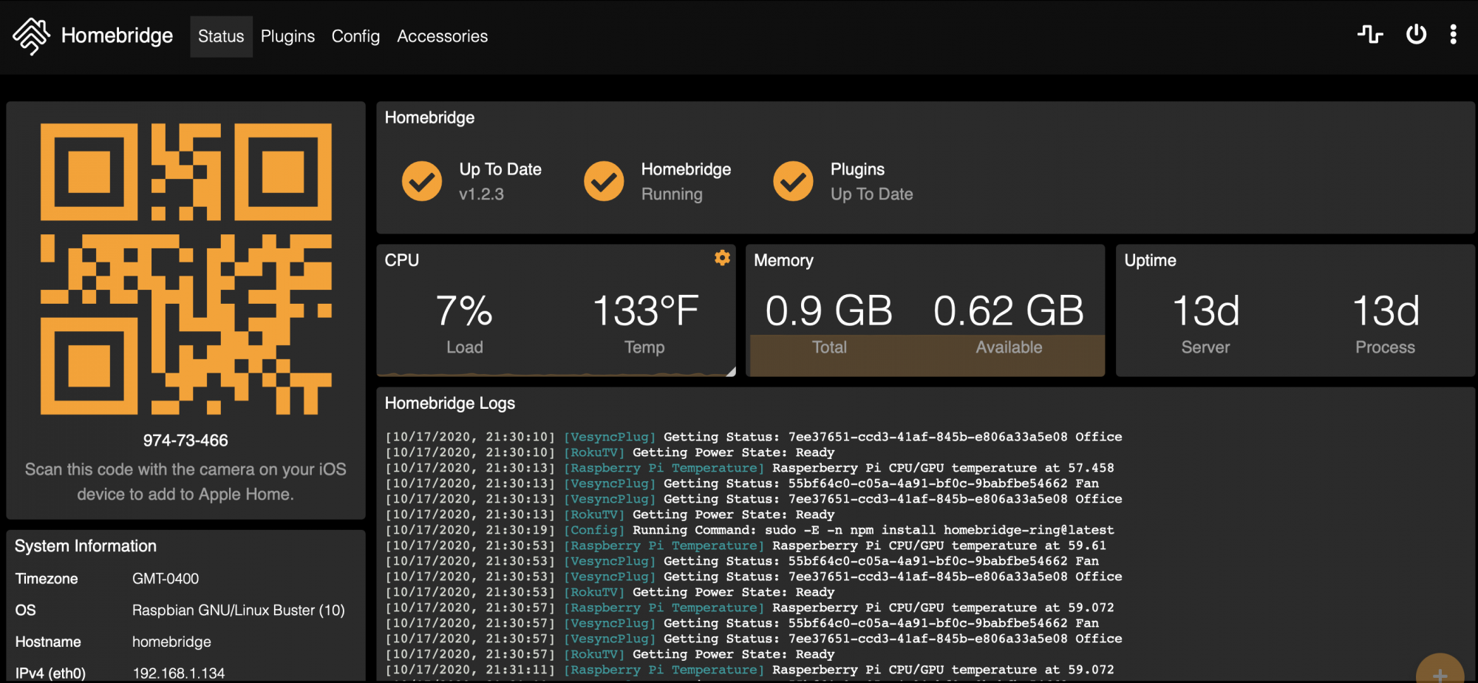Open the Config tab

(x=355, y=36)
